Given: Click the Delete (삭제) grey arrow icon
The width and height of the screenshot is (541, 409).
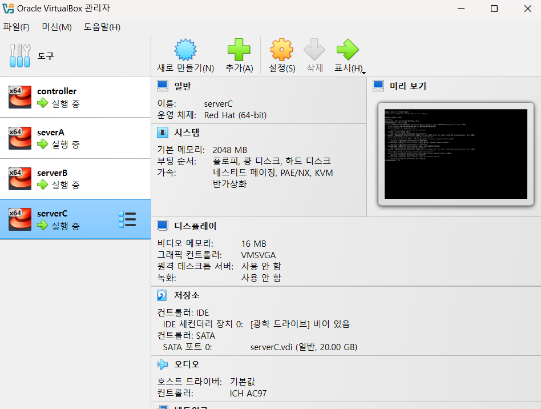Looking at the screenshot, I should pos(314,50).
